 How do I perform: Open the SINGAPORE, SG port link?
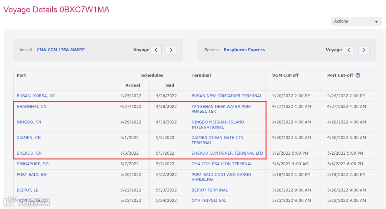pos(33,164)
